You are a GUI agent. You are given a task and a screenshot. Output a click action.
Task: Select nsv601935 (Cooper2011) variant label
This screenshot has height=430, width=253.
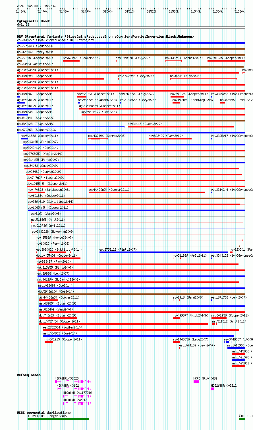[x=226, y=58]
